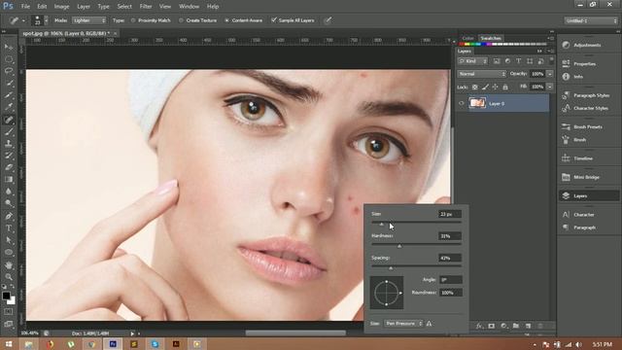This screenshot has width=622, height=350.
Task: Select the Clone Stamp tool
Action: pos(9,143)
